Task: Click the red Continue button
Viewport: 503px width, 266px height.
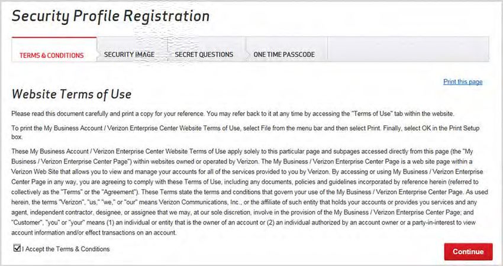Action: pyautogui.click(x=468, y=252)
